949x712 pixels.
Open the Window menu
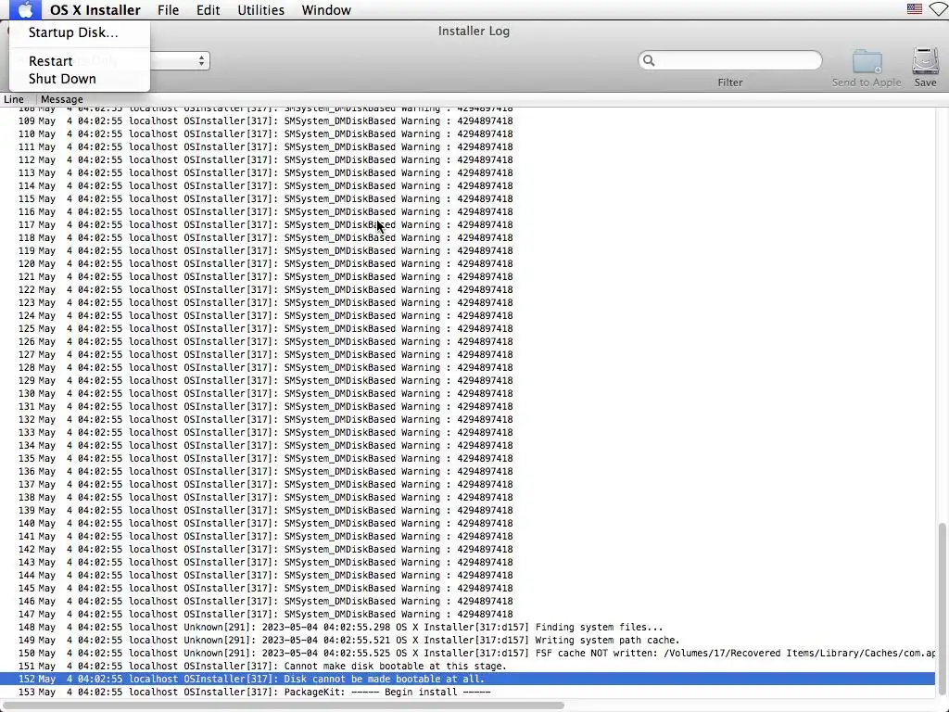tap(326, 10)
